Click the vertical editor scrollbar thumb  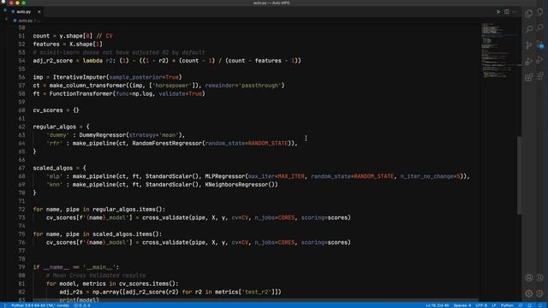click(519, 175)
